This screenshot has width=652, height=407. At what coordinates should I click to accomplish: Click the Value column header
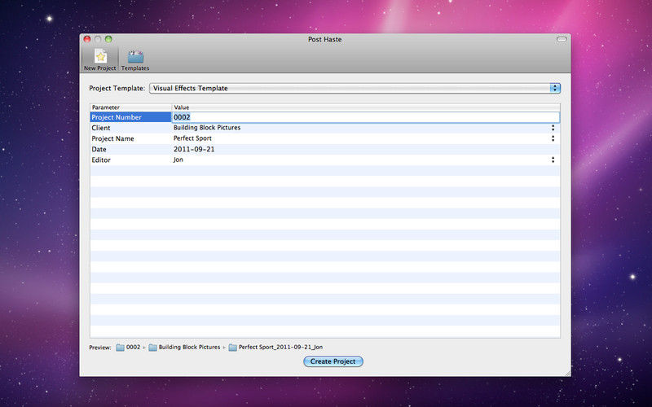point(366,107)
